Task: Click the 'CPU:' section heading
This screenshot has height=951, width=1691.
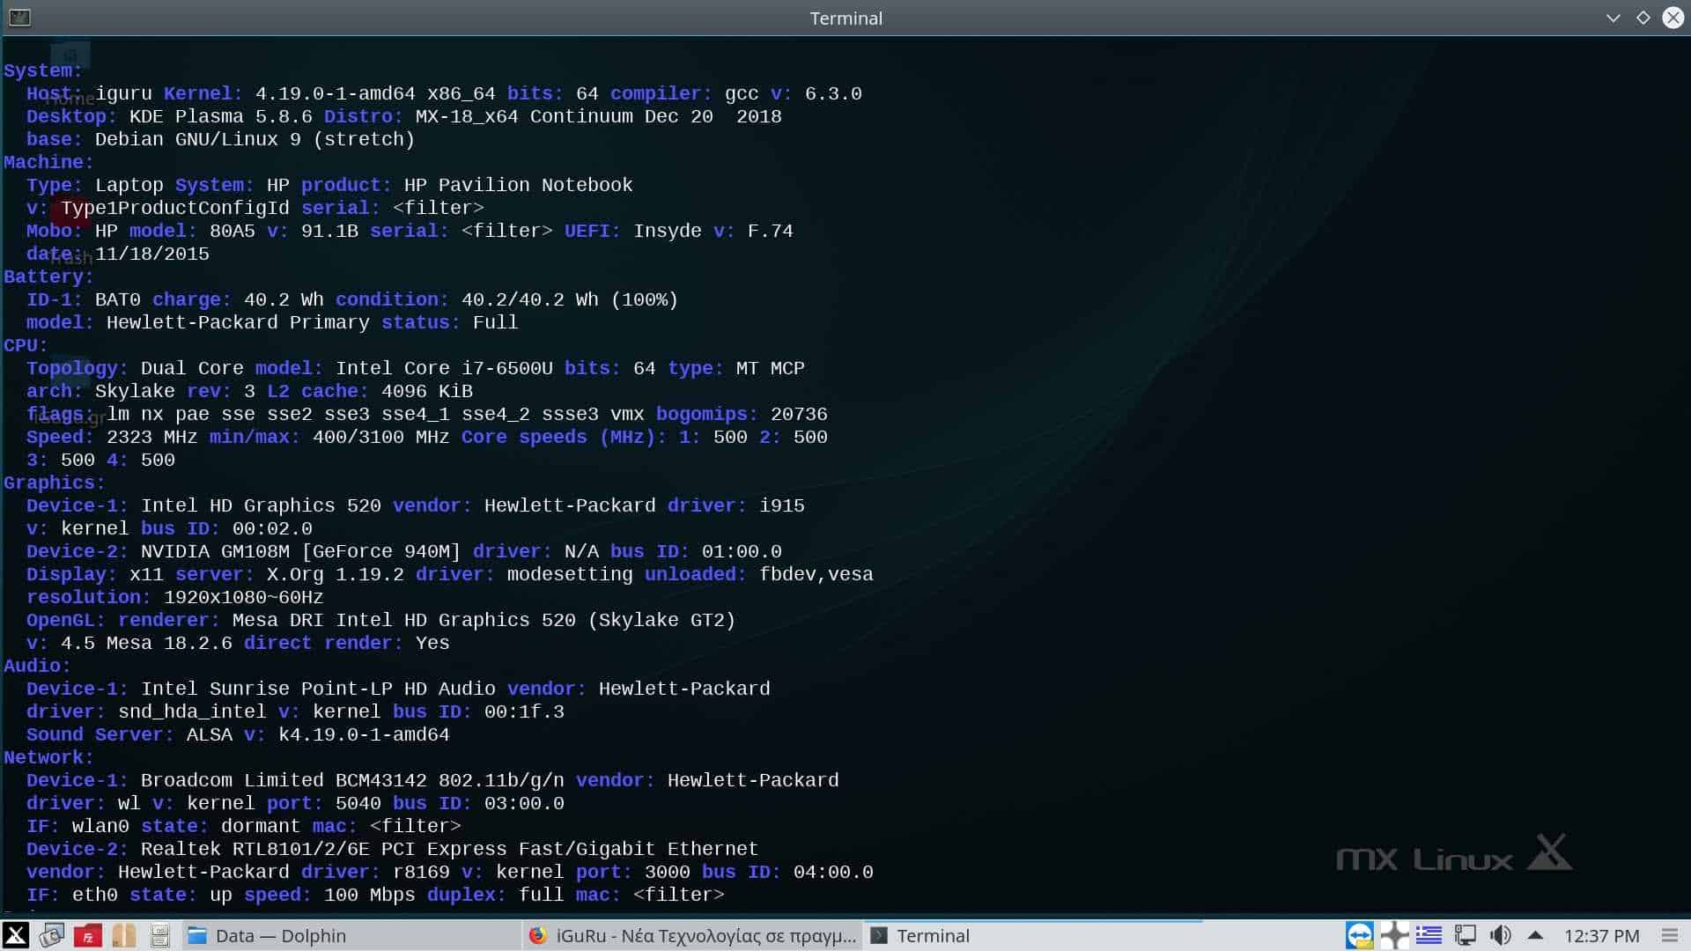Action: point(26,345)
